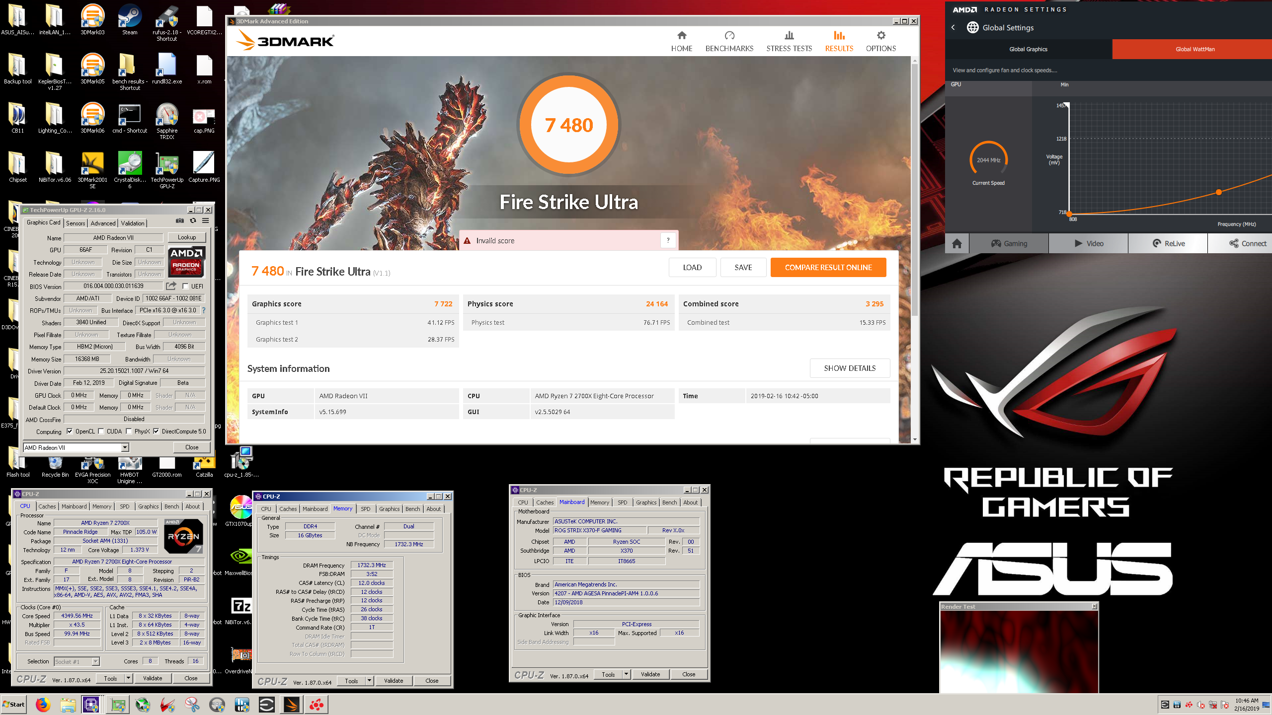The image size is (1272, 715).
Task: Open Firefox from the taskbar
Action: tap(43, 705)
